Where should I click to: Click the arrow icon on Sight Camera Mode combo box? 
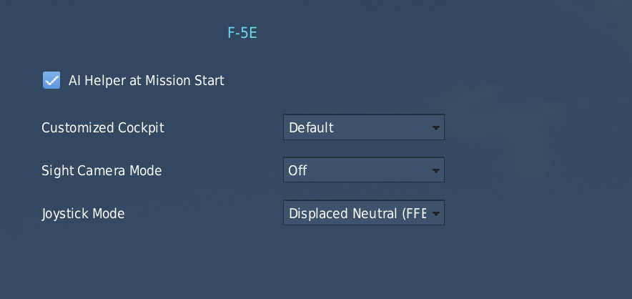tap(435, 171)
